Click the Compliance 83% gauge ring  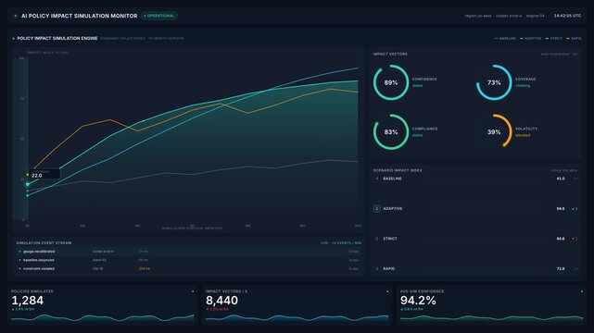(391, 132)
